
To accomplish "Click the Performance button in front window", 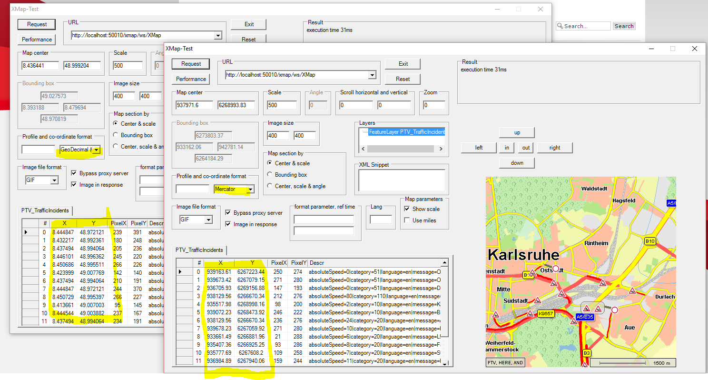I will point(191,79).
